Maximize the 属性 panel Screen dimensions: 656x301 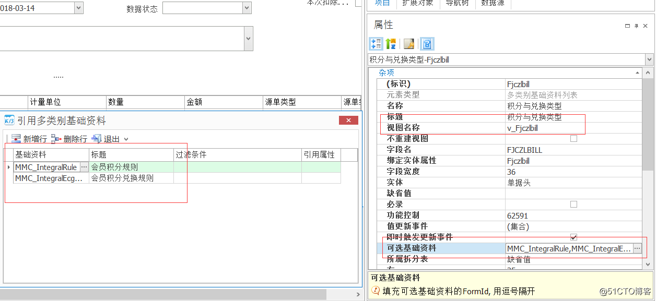point(627,26)
